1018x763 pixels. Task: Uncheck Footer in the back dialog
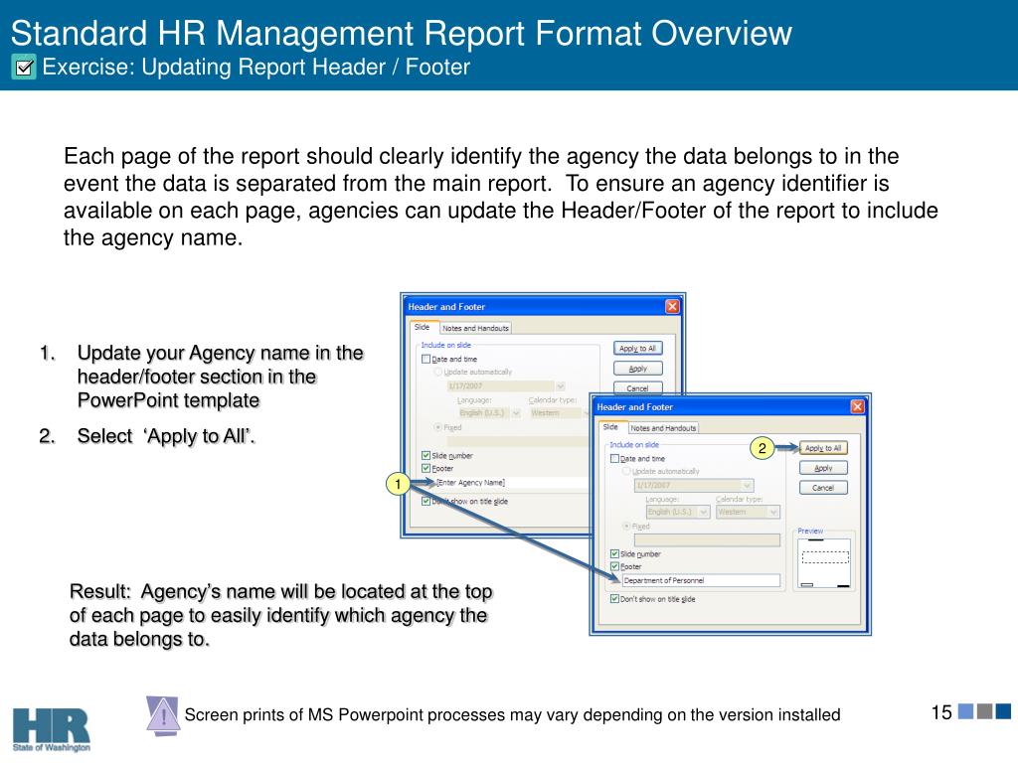pos(425,468)
